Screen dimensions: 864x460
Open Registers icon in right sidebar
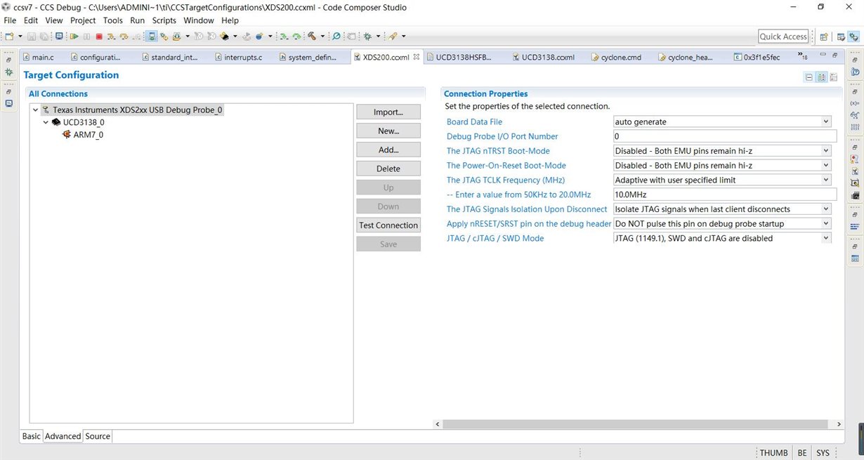click(855, 128)
